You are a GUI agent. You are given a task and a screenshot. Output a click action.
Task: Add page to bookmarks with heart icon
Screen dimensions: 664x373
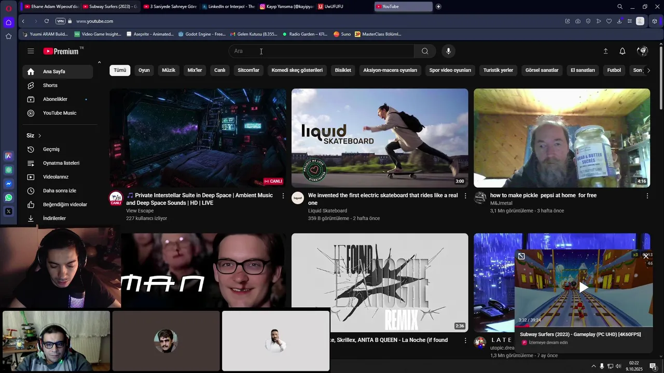point(609,21)
